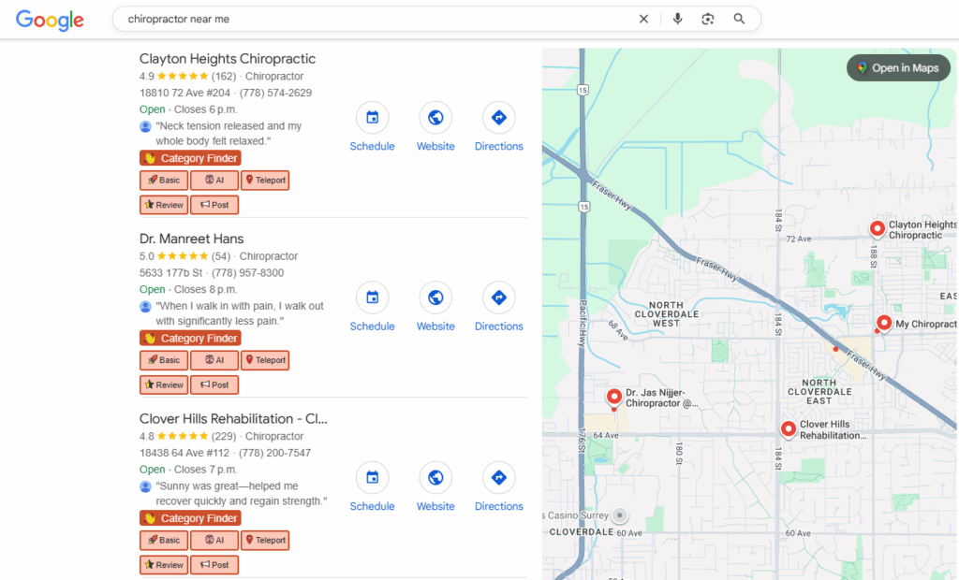Screen dimensions: 959x580
Task: Click Review button under Clayton Heights Chiropractic
Action: click(164, 205)
